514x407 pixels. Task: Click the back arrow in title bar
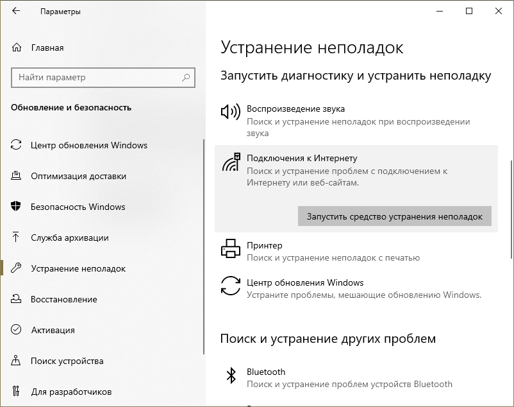[16, 12]
